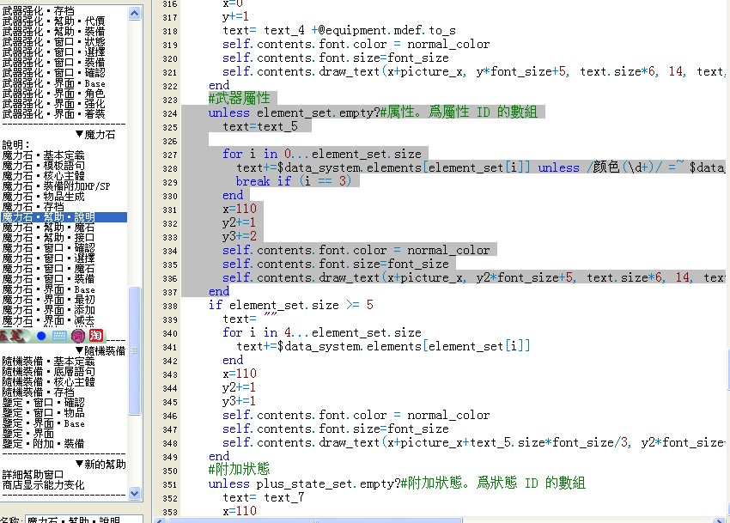Click the comment line "#武器屬性"
This screenshot has width=730, height=523.
coord(240,98)
